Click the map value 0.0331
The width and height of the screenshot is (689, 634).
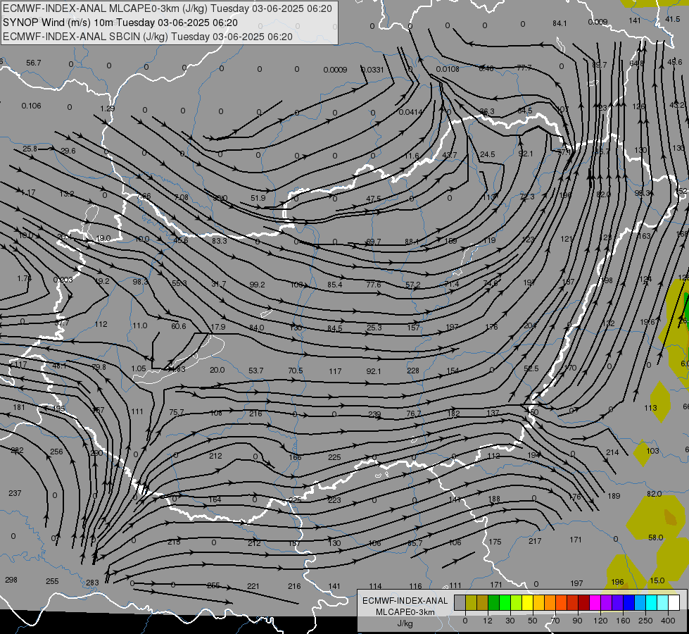click(x=372, y=70)
